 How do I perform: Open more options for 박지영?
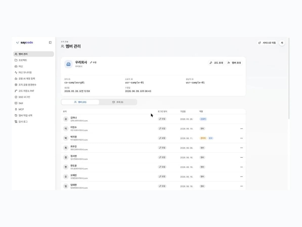[242, 138]
